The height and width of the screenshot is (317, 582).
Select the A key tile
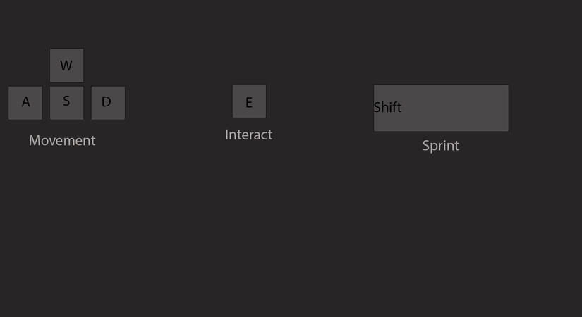pos(25,103)
